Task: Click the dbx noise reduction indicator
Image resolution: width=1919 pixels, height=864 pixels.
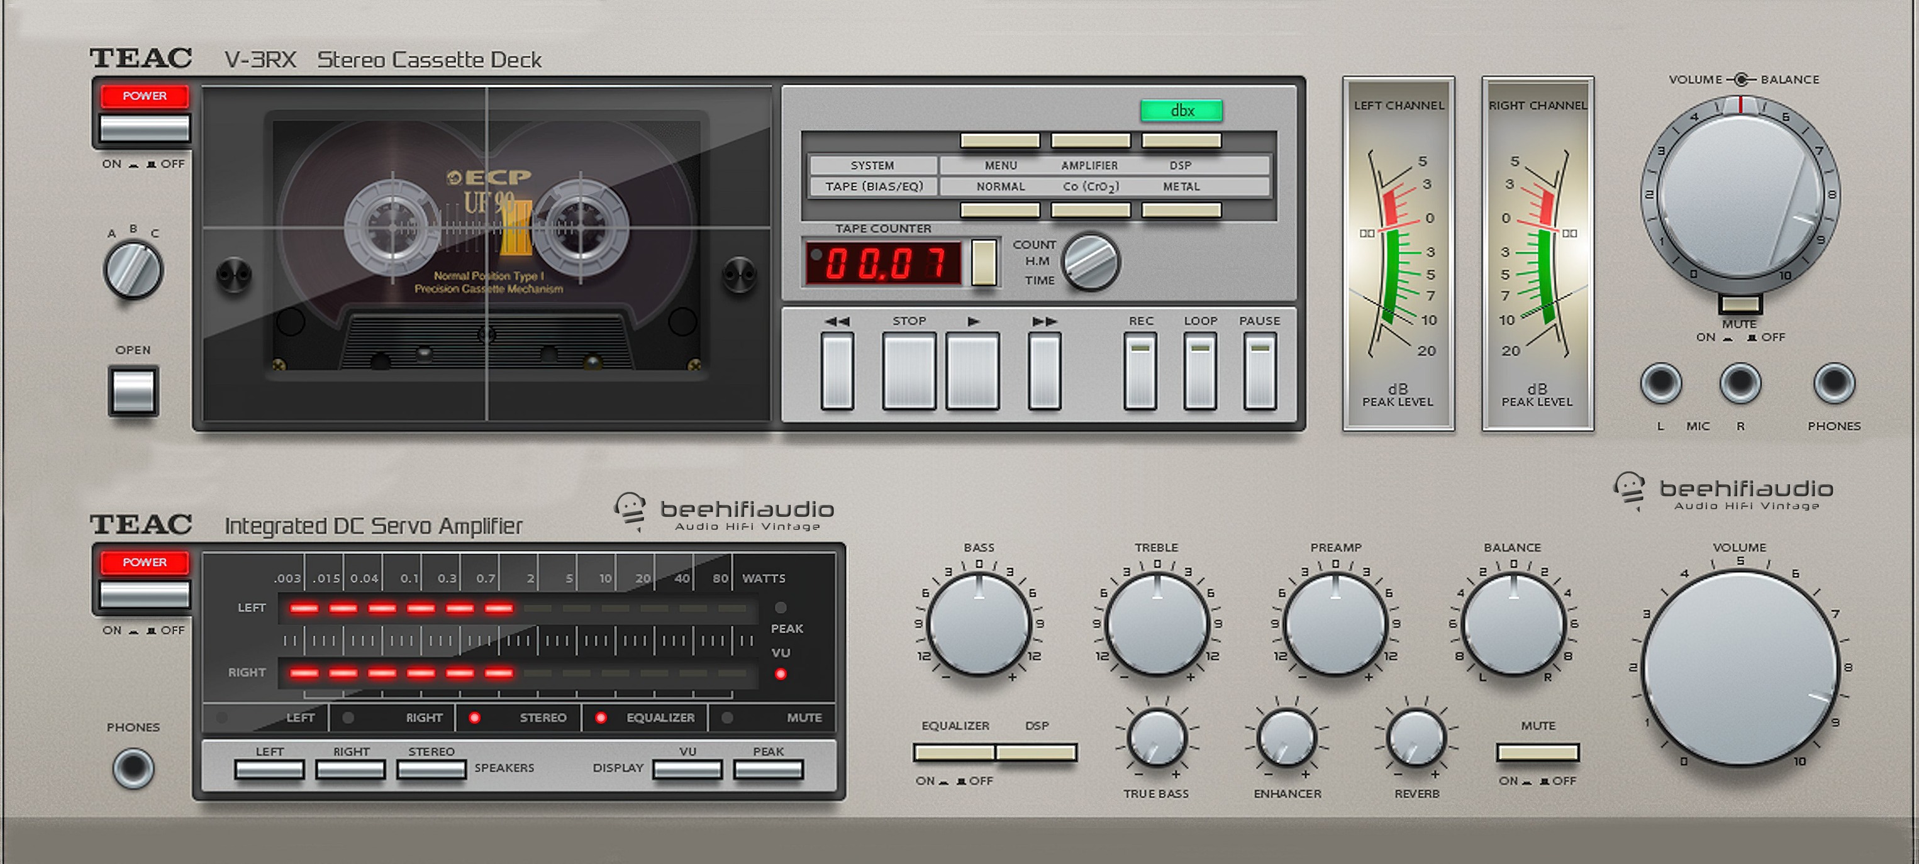Action: tap(1181, 110)
